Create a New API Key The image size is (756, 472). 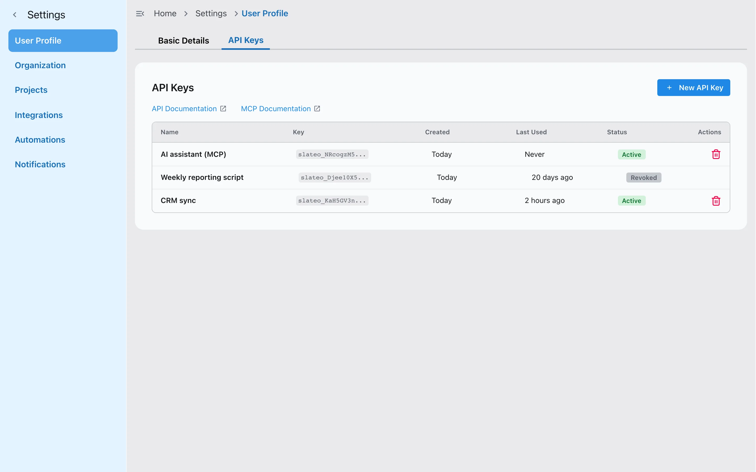click(x=694, y=88)
